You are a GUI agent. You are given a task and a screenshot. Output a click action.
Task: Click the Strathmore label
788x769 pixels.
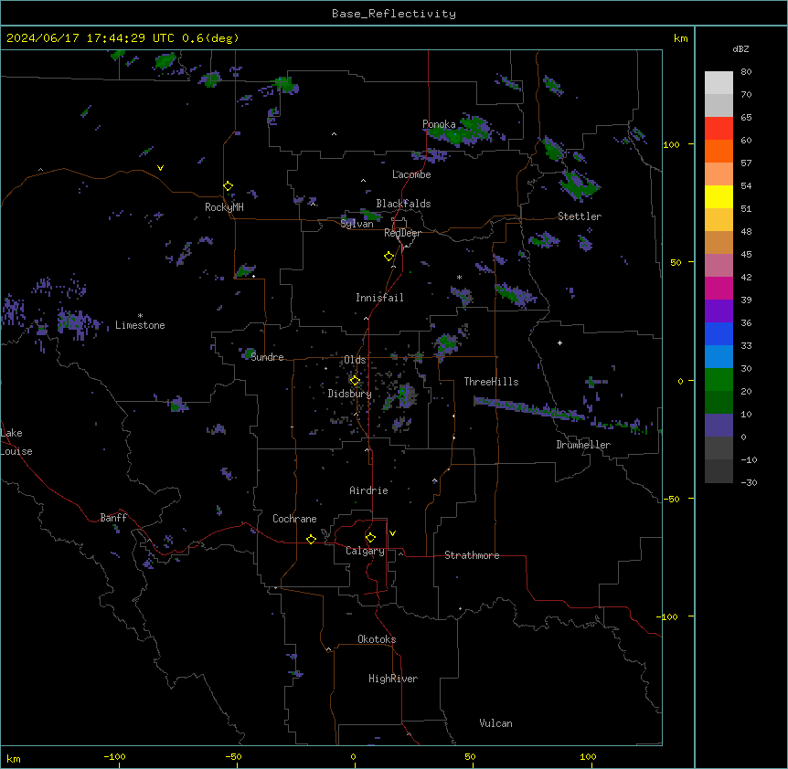click(x=472, y=555)
